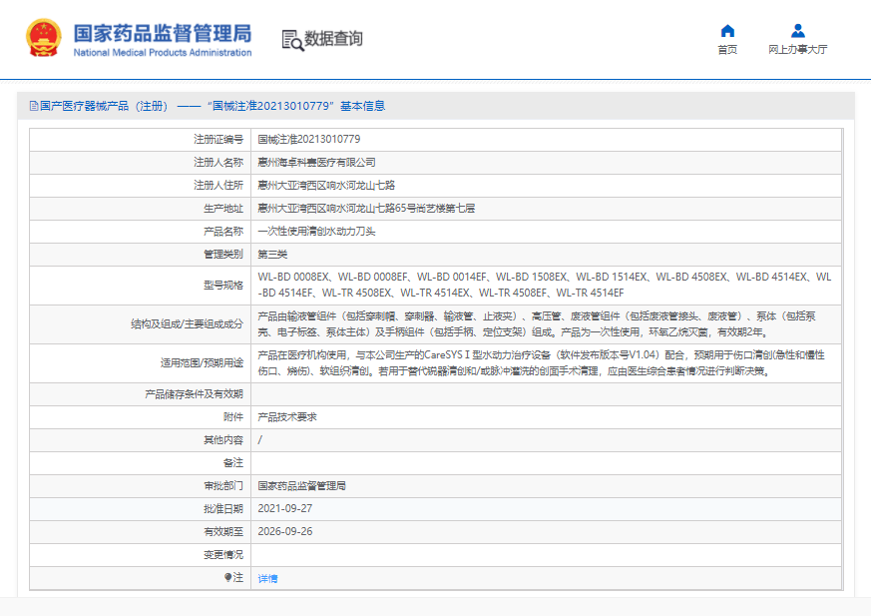Click the slash value in 其他内容 row
The width and height of the screenshot is (871, 616).
[260, 440]
